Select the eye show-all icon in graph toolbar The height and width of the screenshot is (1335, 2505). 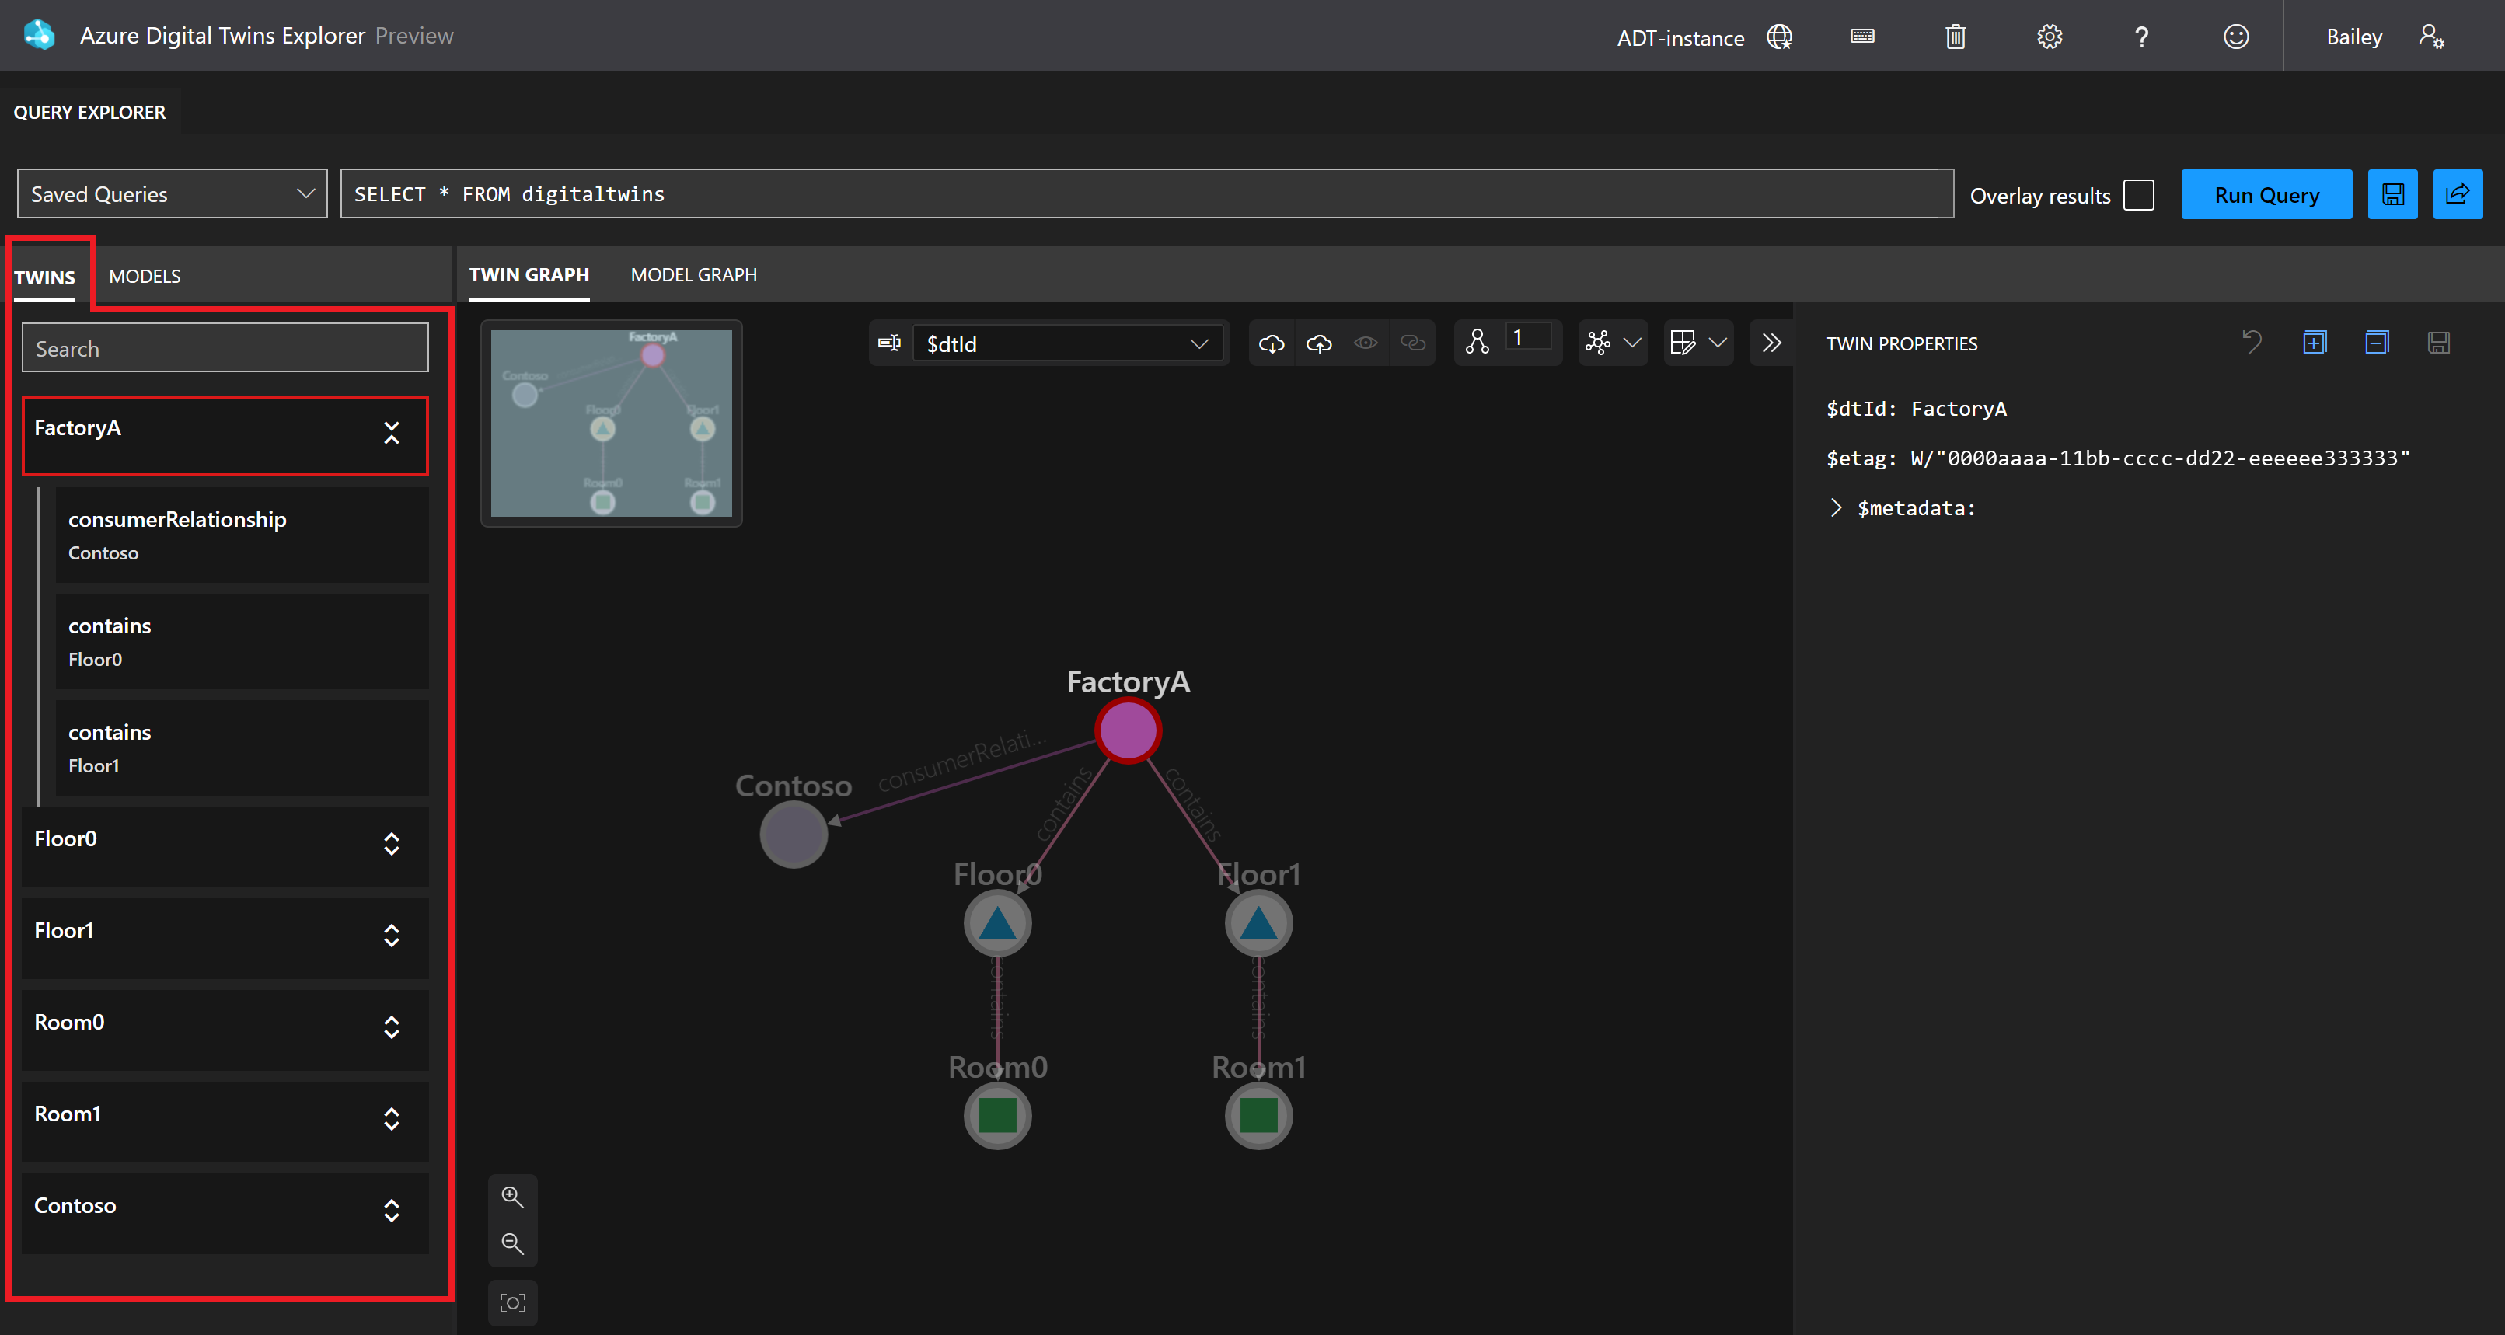point(1366,342)
